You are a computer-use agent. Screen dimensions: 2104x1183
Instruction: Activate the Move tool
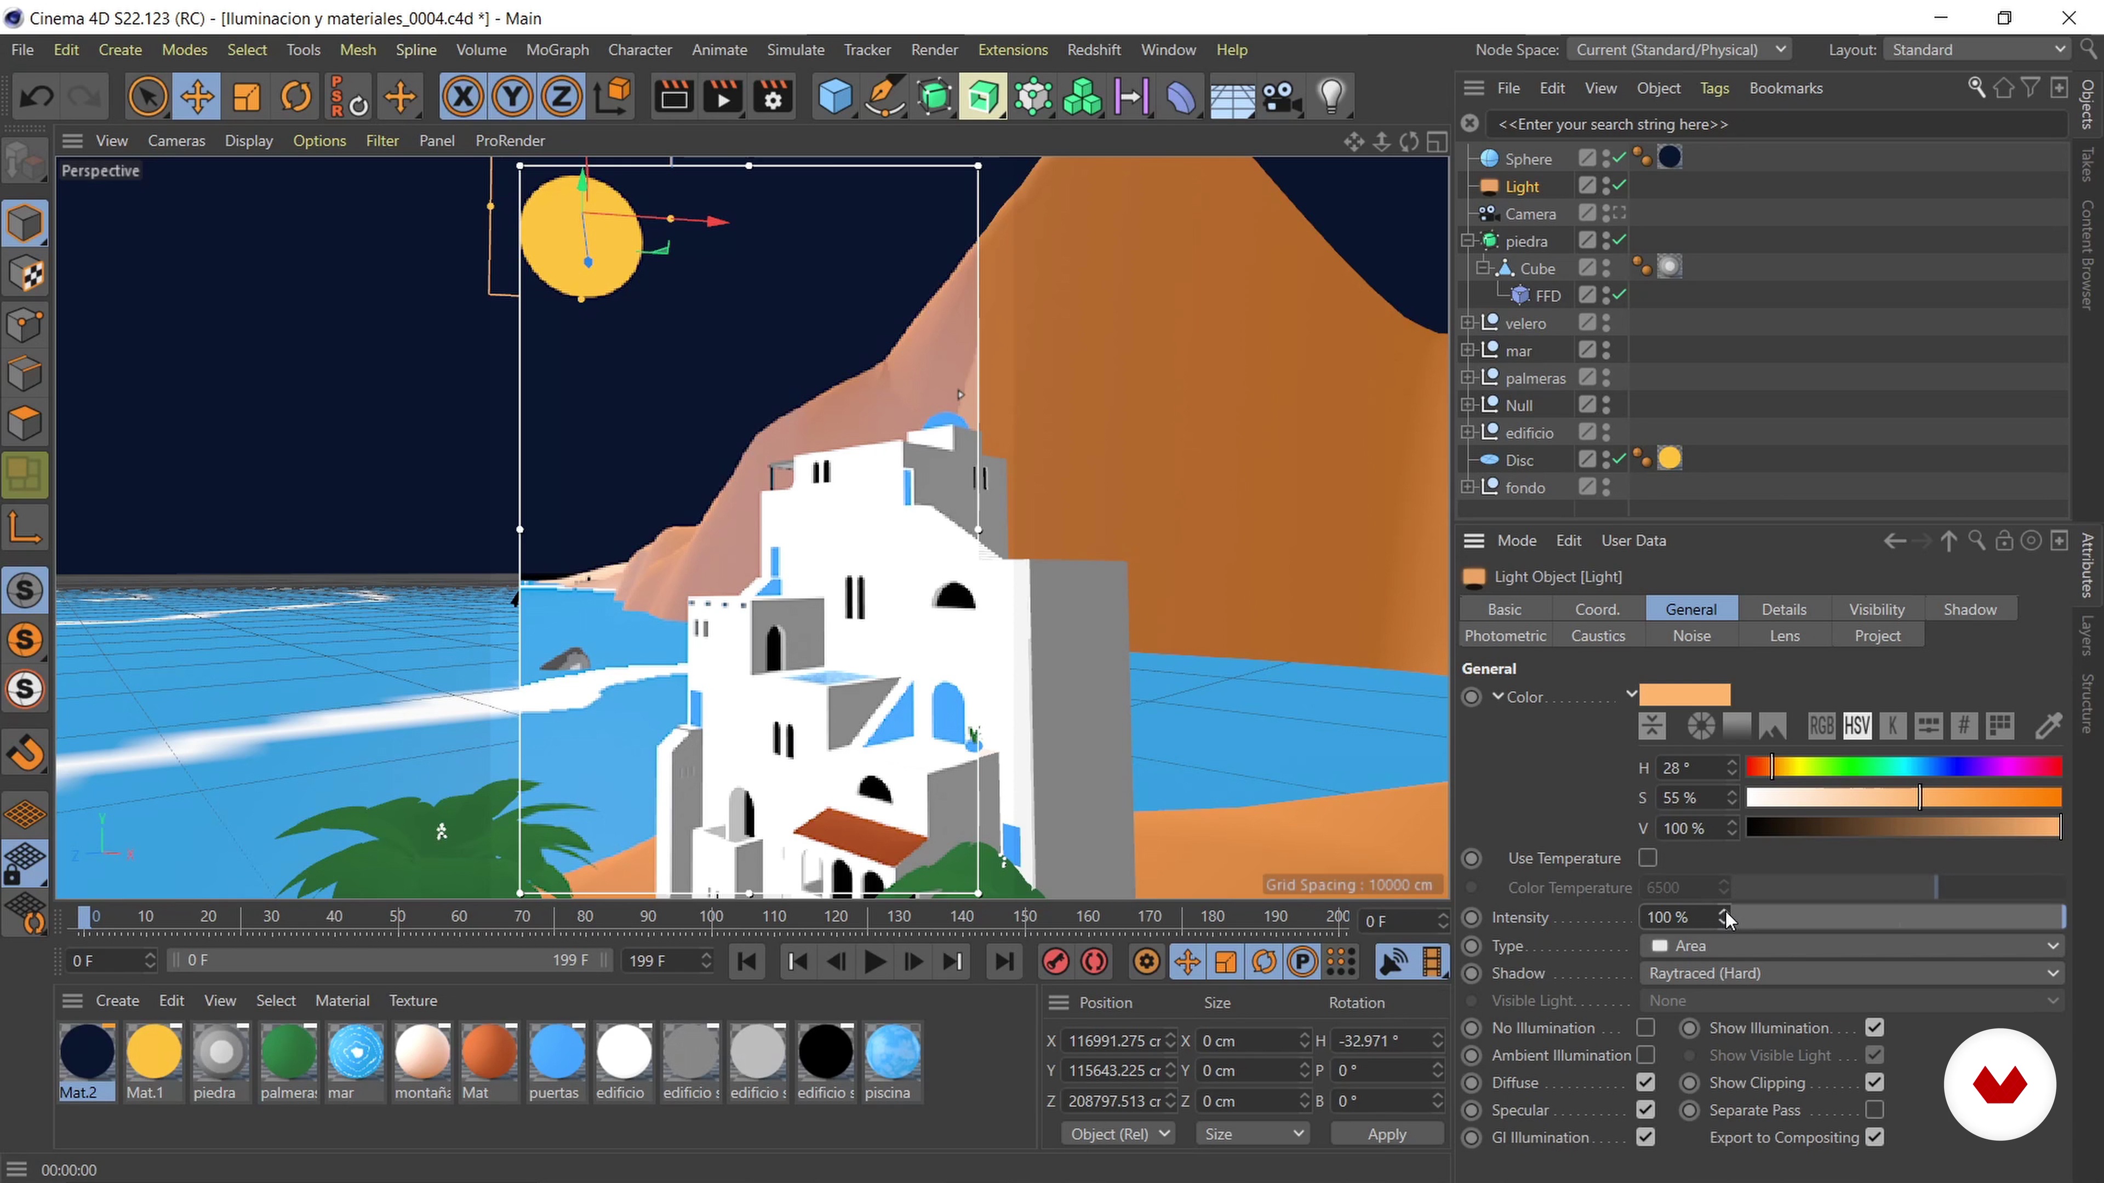coord(197,97)
